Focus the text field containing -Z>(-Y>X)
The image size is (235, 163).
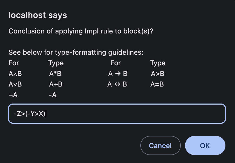pos(117,114)
